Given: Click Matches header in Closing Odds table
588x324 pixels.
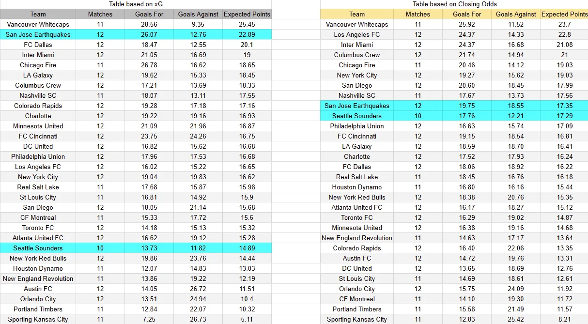Looking at the screenshot, I should 418,14.
